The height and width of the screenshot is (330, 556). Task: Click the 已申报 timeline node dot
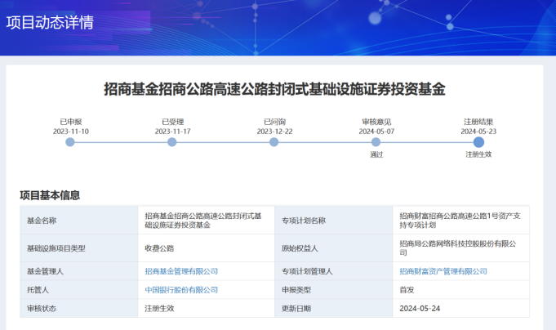[x=70, y=142]
